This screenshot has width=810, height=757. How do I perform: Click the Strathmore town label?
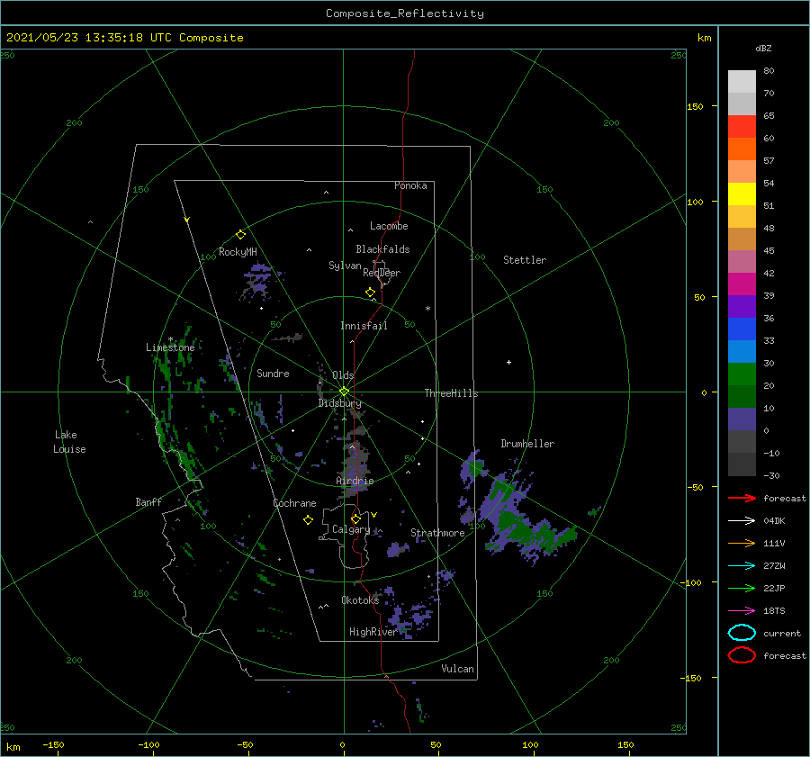(x=437, y=533)
